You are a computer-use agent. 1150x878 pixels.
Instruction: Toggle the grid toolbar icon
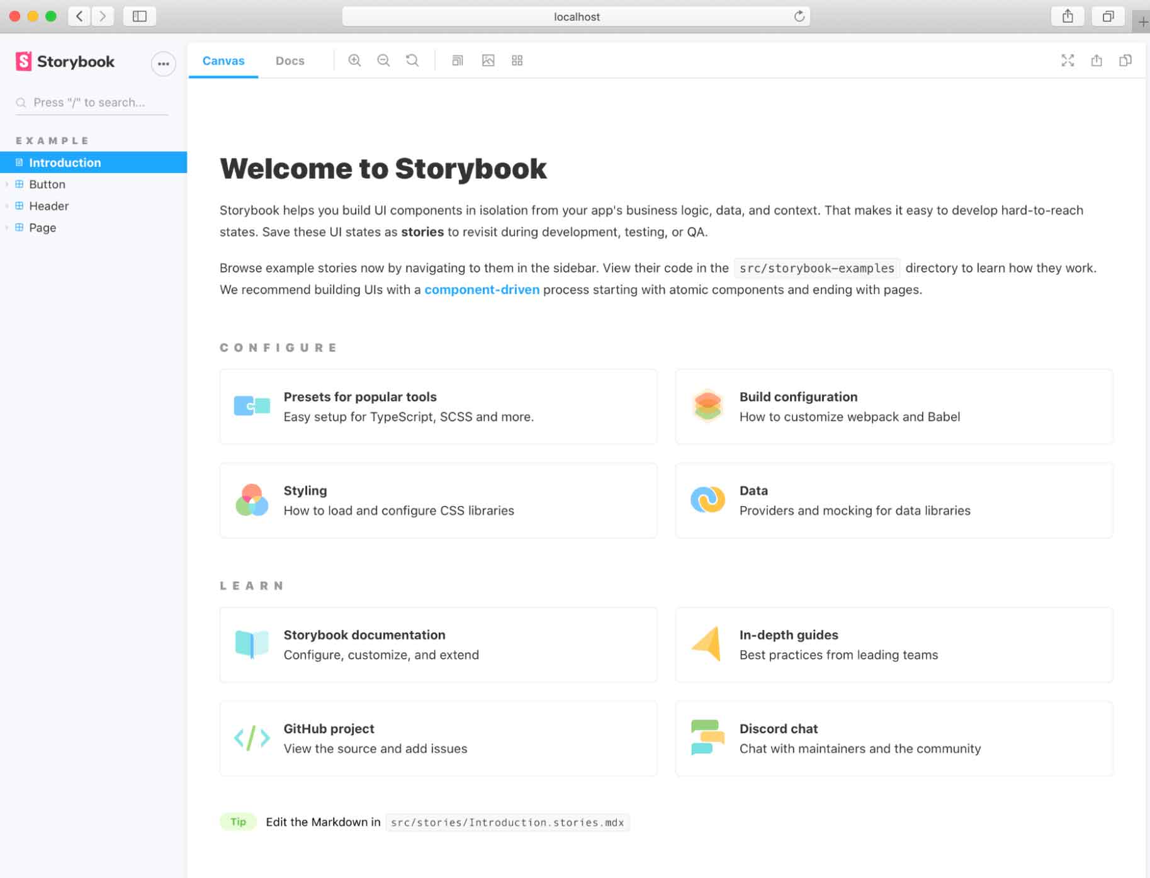tap(517, 60)
